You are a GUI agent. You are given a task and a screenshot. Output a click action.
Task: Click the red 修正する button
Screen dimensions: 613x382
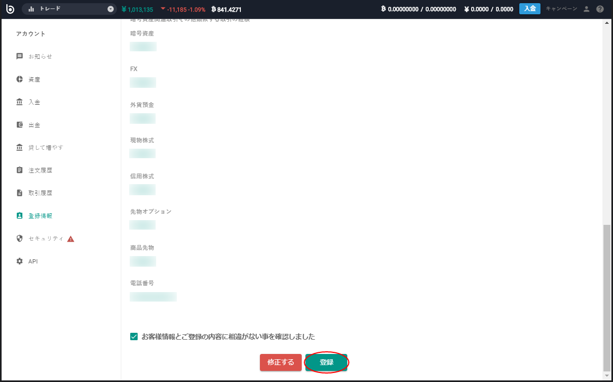pos(281,362)
